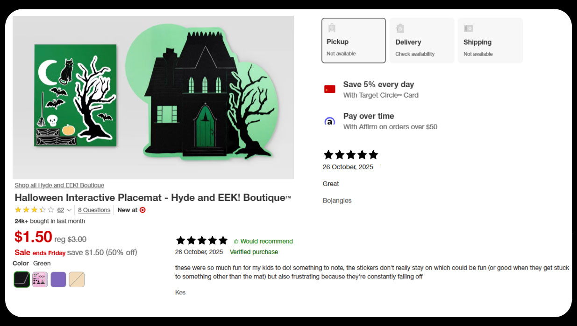Click the five-star rating on Bojangles review

[x=351, y=155]
